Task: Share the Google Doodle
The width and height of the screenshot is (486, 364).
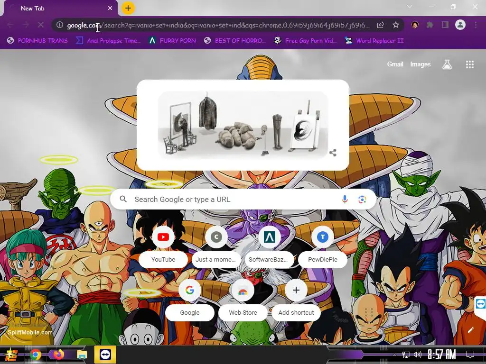Action: pos(333,153)
